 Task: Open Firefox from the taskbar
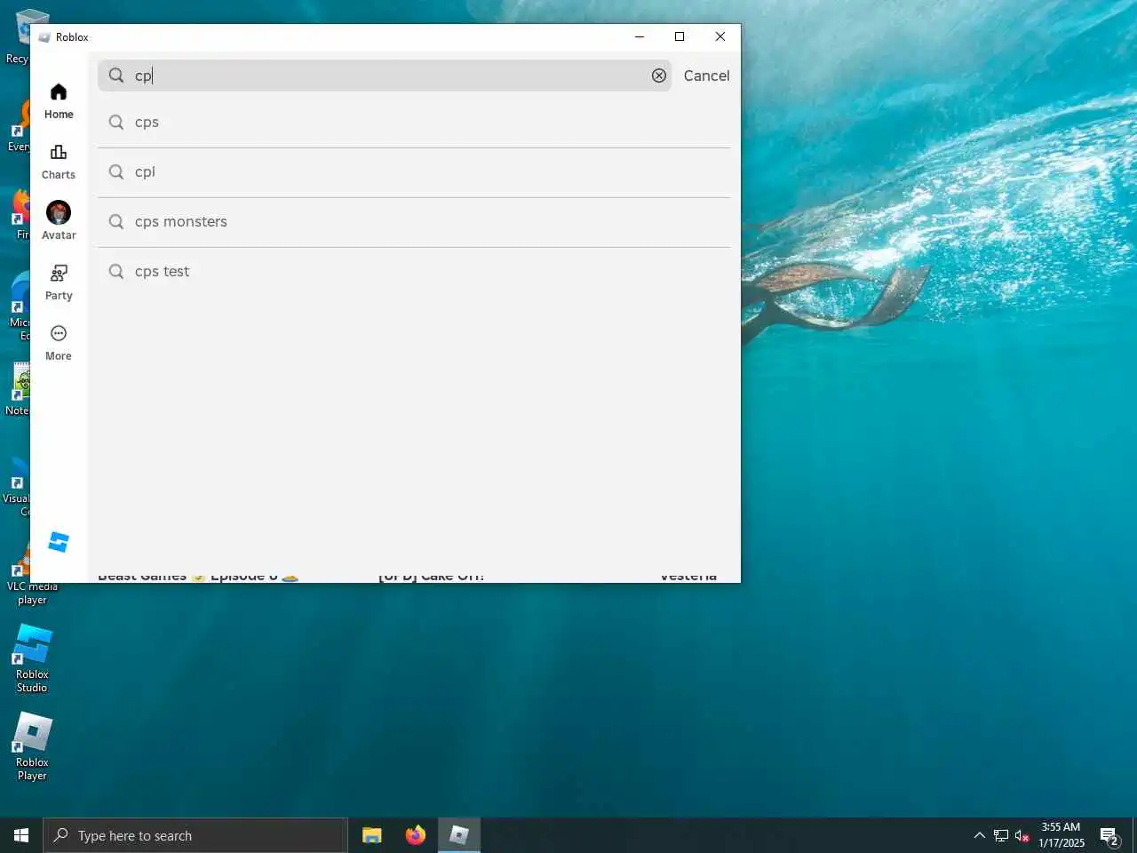pyautogui.click(x=415, y=835)
